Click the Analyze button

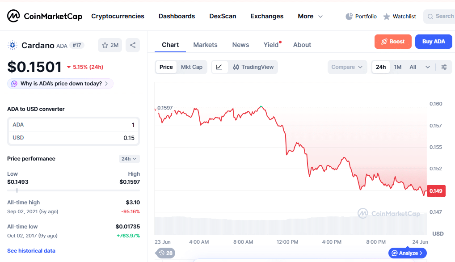tap(408, 253)
